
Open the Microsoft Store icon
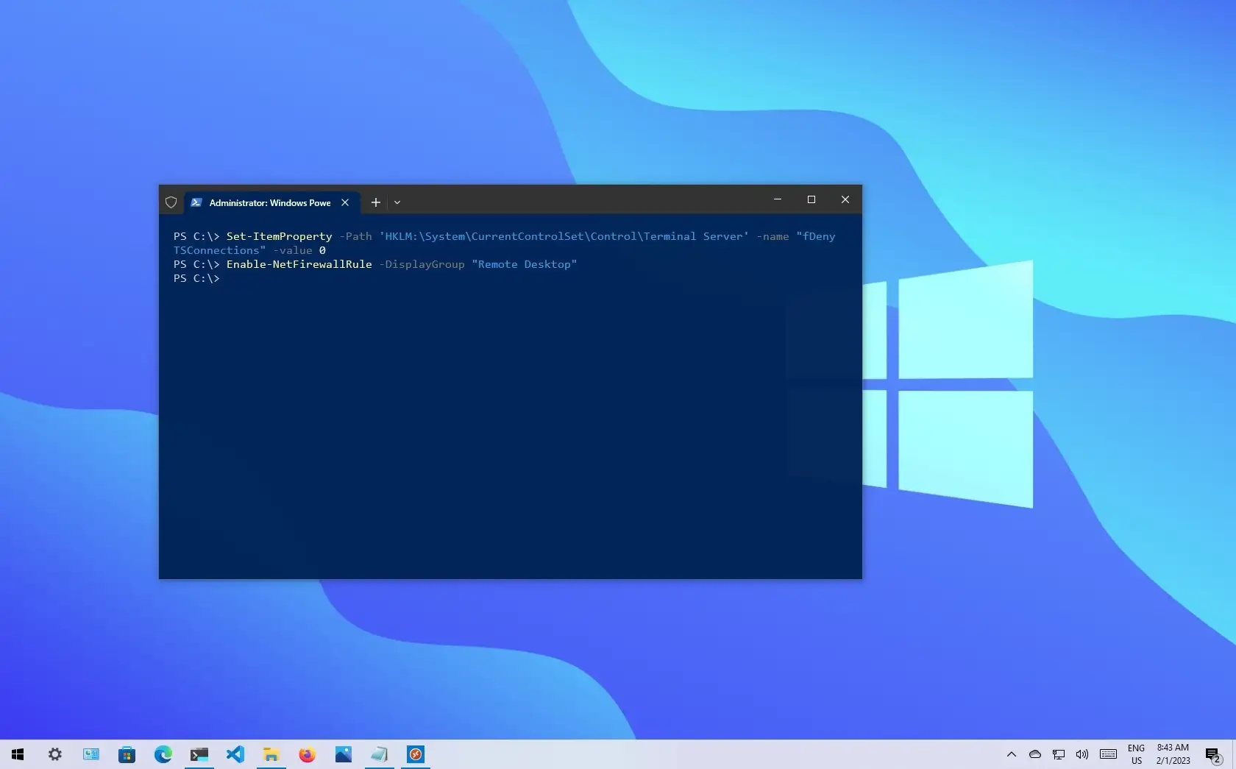127,754
